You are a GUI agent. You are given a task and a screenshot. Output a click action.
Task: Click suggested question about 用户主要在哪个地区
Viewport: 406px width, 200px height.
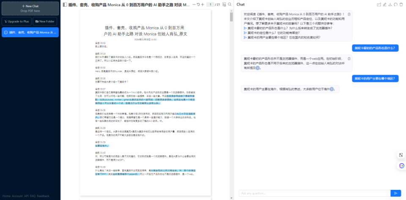pos(282,38)
